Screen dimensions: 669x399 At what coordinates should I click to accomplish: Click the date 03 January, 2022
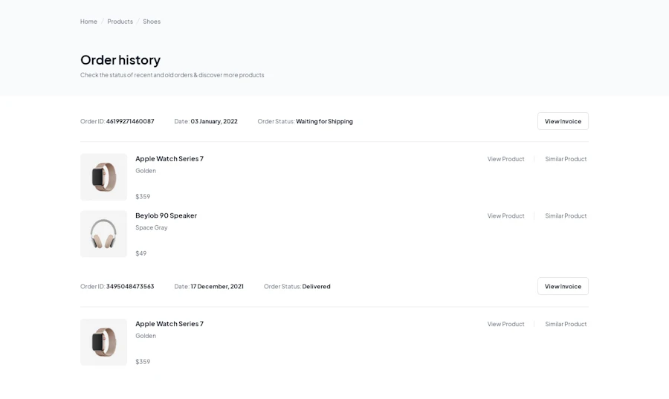[x=214, y=121]
